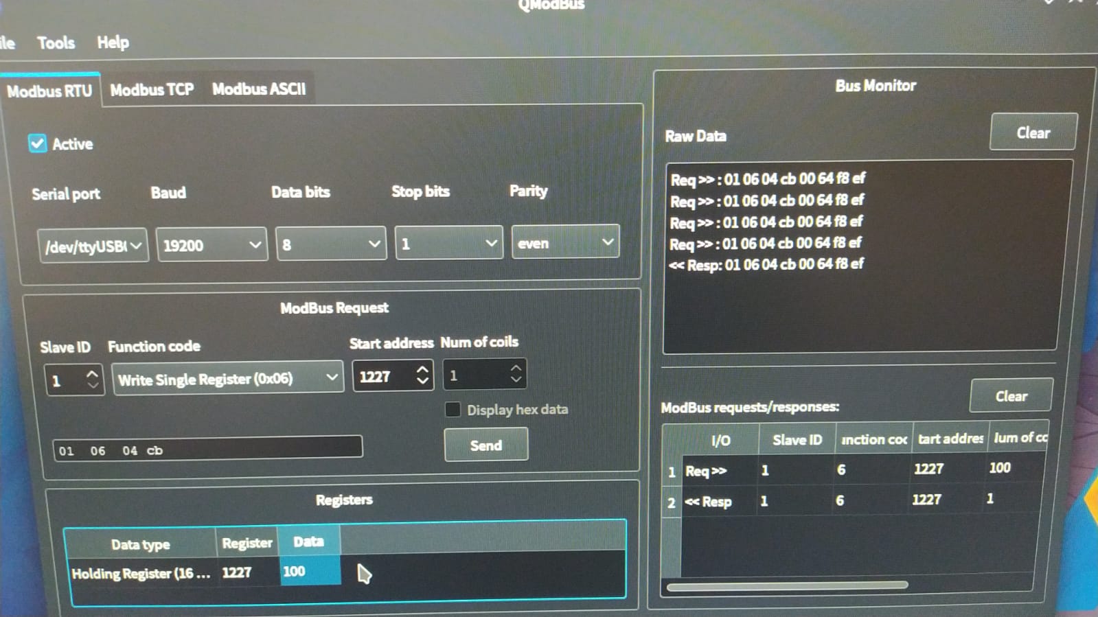Clear the ModBus requests/responses table
Image resolution: width=1098 pixels, height=617 pixels.
point(1011,396)
